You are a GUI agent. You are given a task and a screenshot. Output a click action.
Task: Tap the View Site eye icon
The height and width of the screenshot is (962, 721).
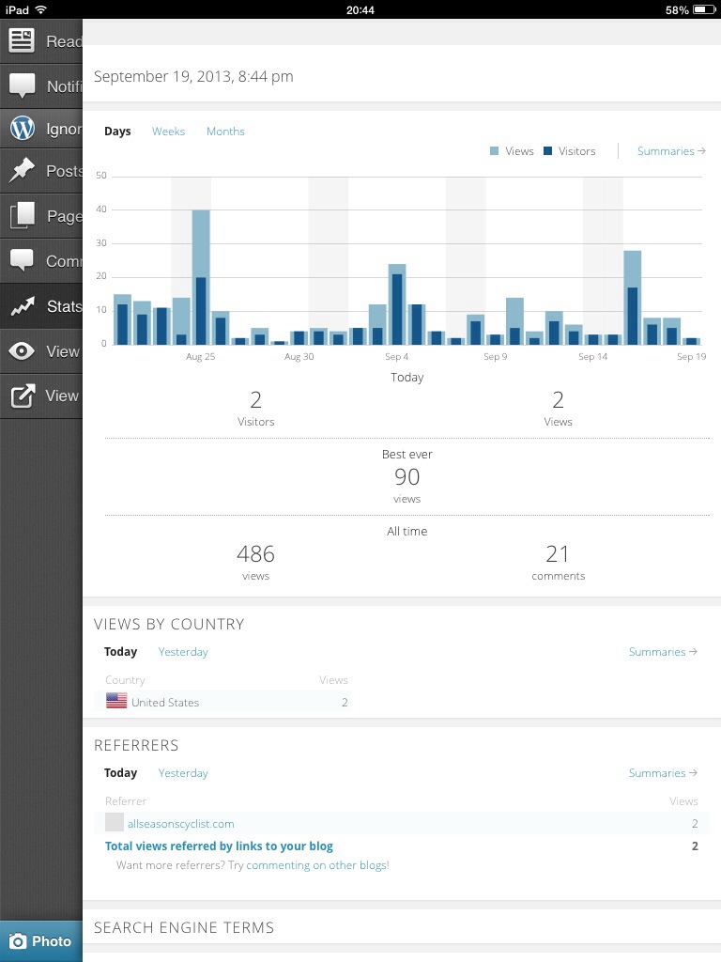(x=22, y=351)
